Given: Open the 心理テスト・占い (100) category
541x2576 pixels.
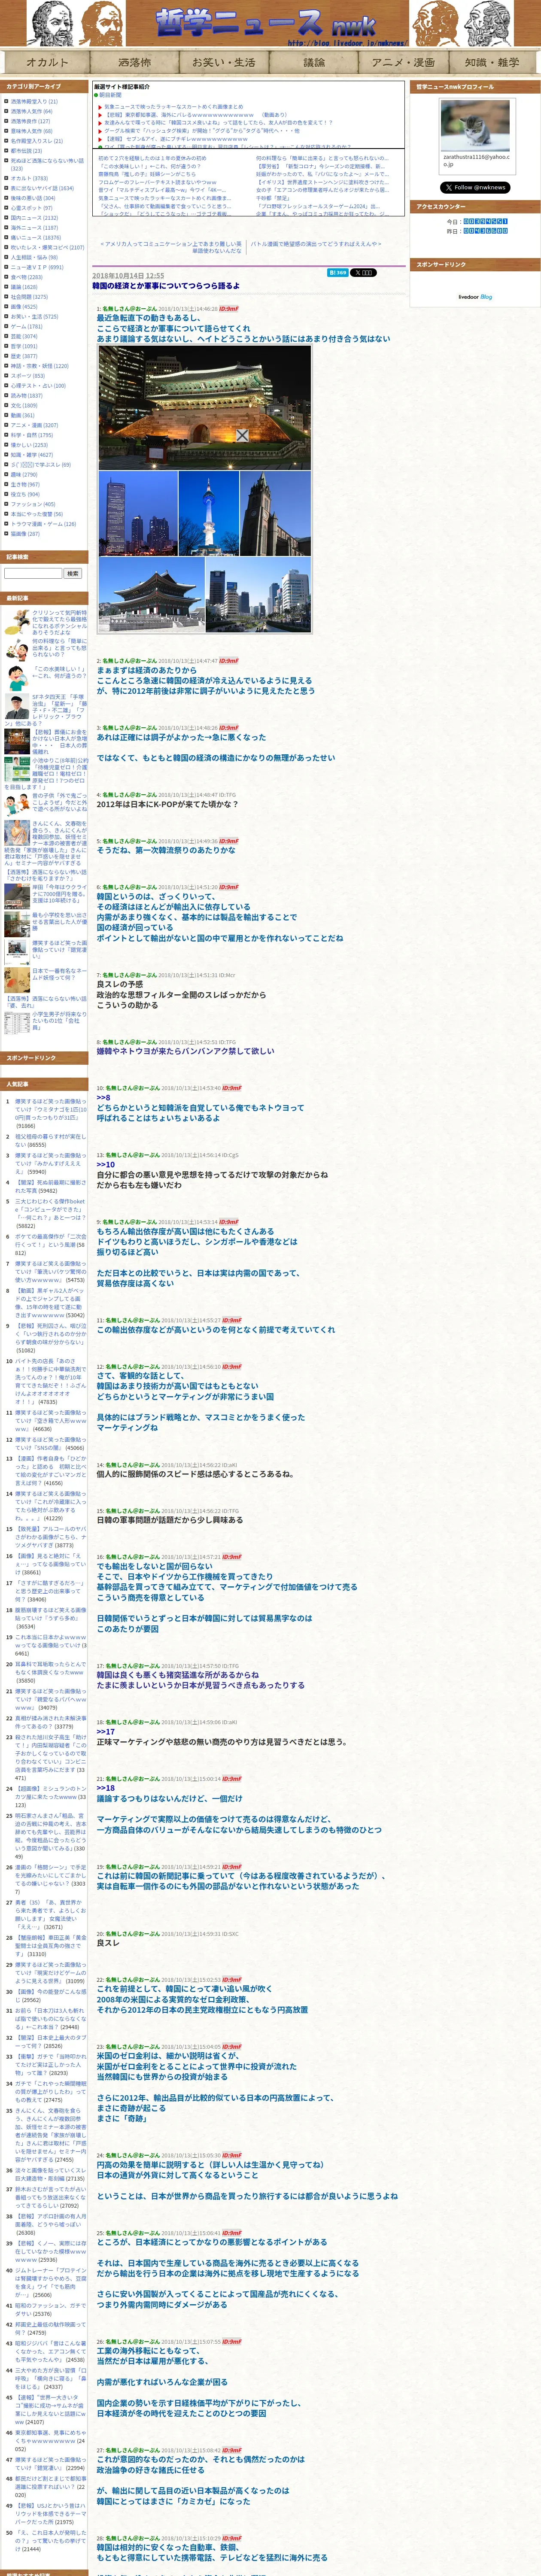Looking at the screenshot, I should (38, 385).
